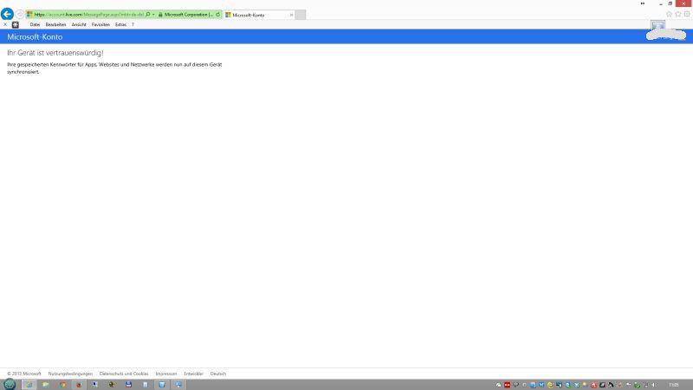Open the Entwickler footer link

coord(193,374)
